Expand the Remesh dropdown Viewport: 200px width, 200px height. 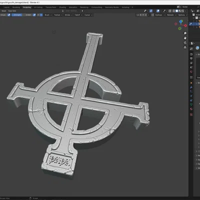(171, 15)
